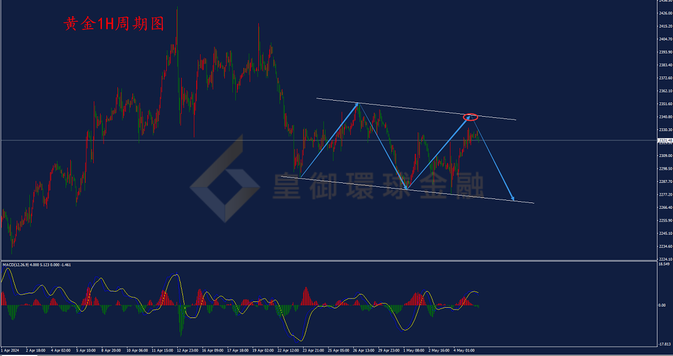
Task: Click the blue arrowhead at the 26 Apr peak
Action: 356,106
